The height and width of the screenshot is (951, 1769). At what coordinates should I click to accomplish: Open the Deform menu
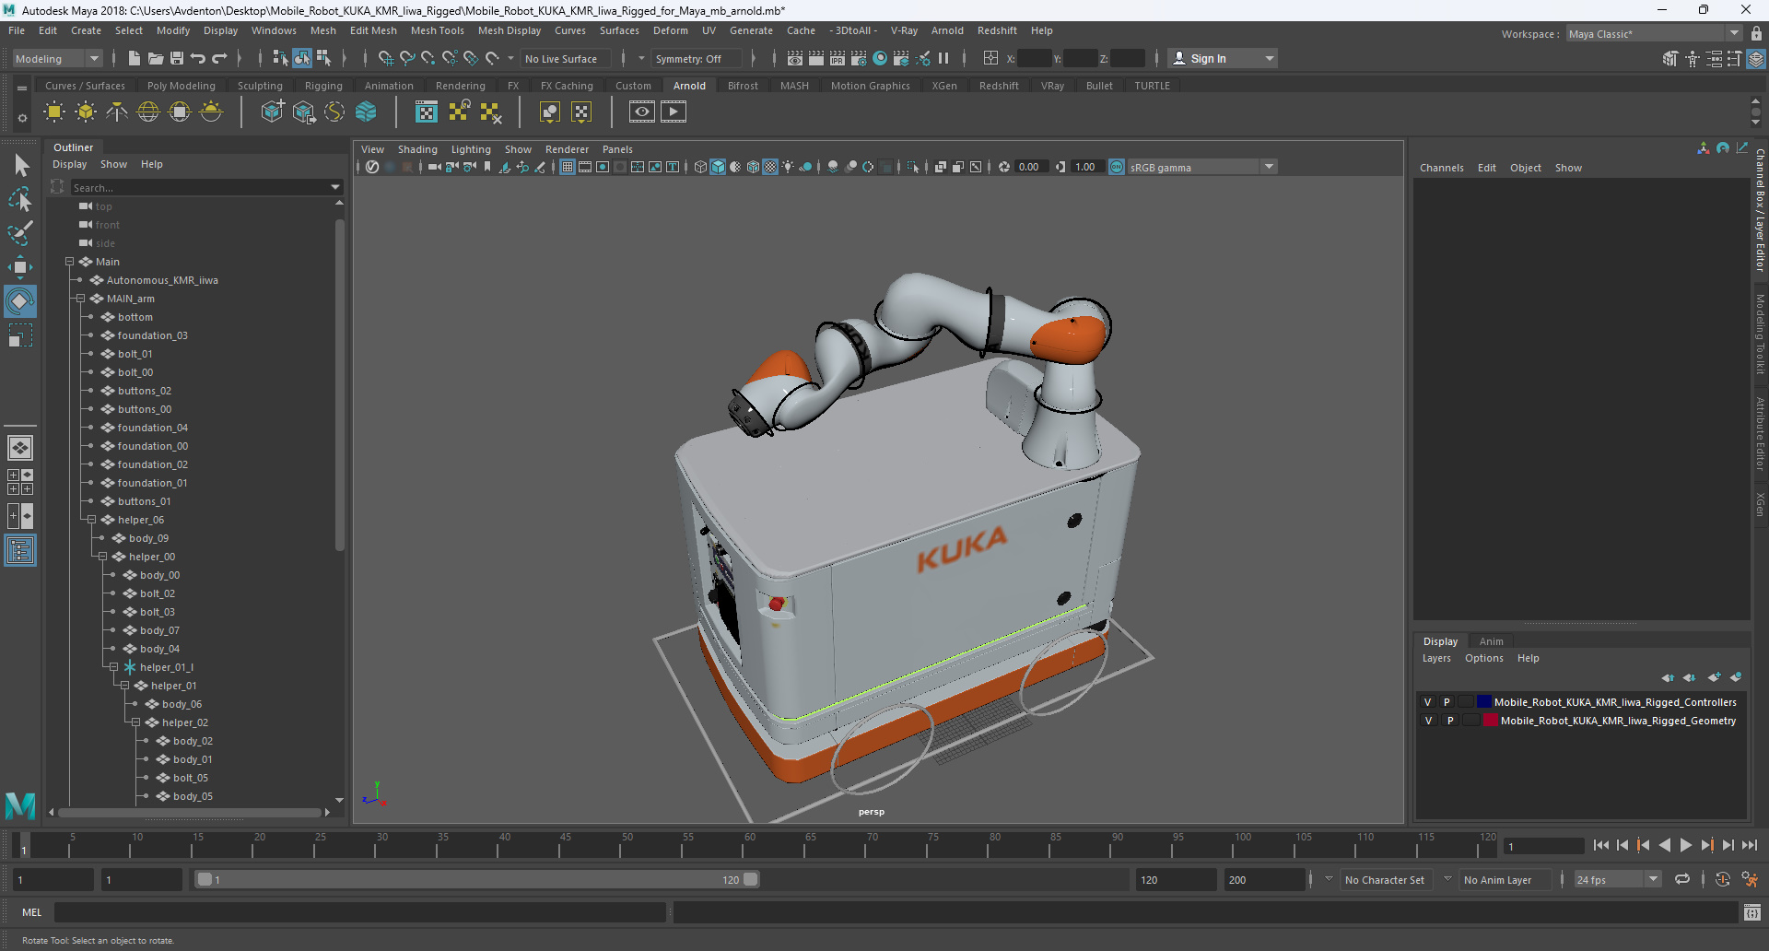coord(670,30)
